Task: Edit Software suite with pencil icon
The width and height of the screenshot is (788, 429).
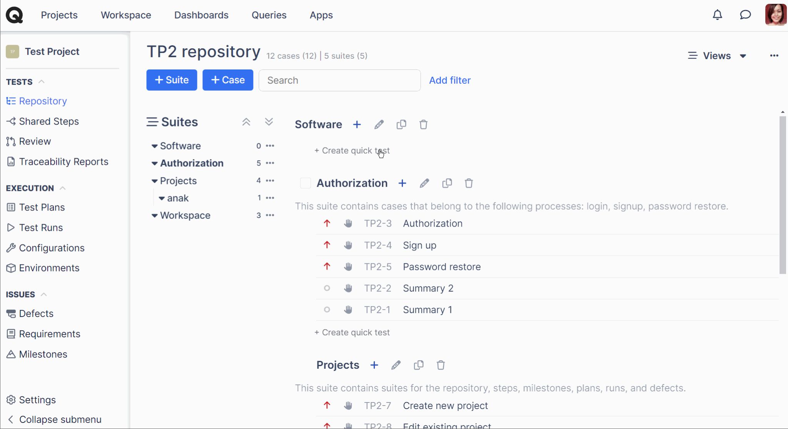Action: [x=379, y=124]
